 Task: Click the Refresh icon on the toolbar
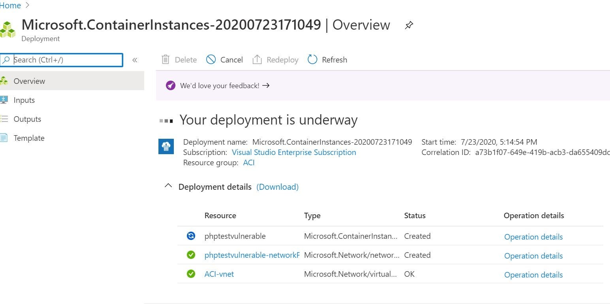click(x=313, y=59)
